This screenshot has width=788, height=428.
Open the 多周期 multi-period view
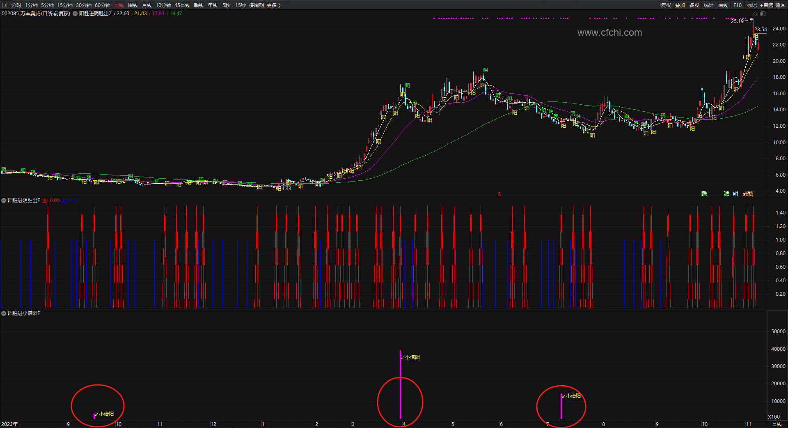(257, 5)
